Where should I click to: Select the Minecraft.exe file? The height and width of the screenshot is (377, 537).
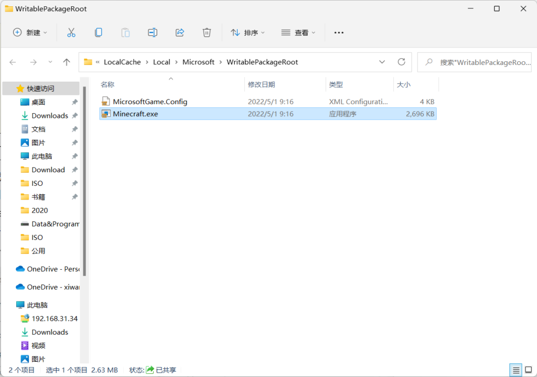coord(268,114)
